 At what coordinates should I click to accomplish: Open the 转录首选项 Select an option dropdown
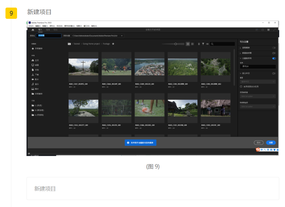tap(258, 107)
